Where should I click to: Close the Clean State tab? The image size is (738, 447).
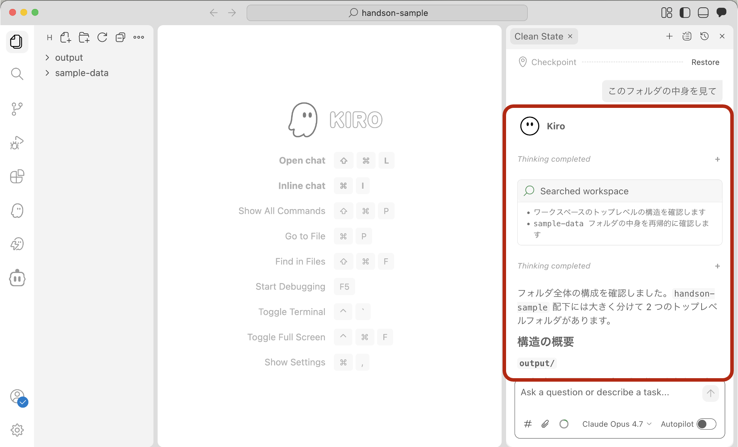click(x=570, y=36)
